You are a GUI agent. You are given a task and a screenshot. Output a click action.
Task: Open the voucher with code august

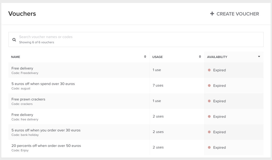43,84
